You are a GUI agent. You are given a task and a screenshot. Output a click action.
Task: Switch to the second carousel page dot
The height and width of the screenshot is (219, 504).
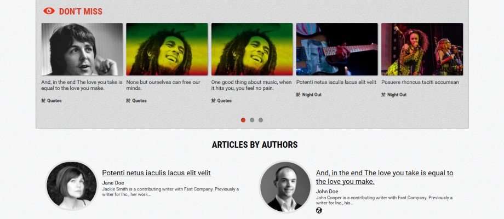pos(252,120)
